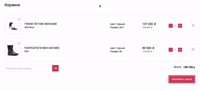Click quantity field for Aldo Brue shoes

pos(175,26)
